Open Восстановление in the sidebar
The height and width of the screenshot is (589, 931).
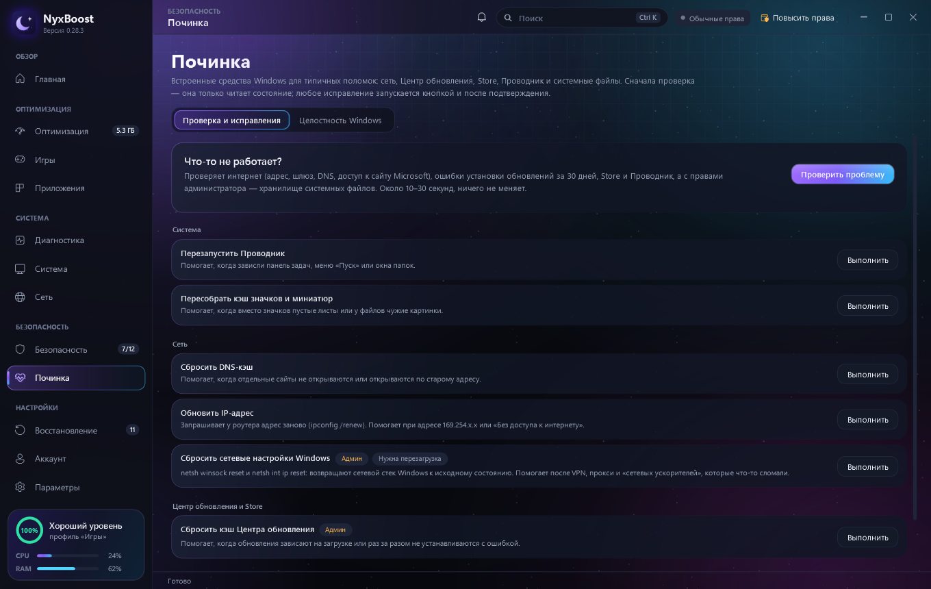(76, 430)
